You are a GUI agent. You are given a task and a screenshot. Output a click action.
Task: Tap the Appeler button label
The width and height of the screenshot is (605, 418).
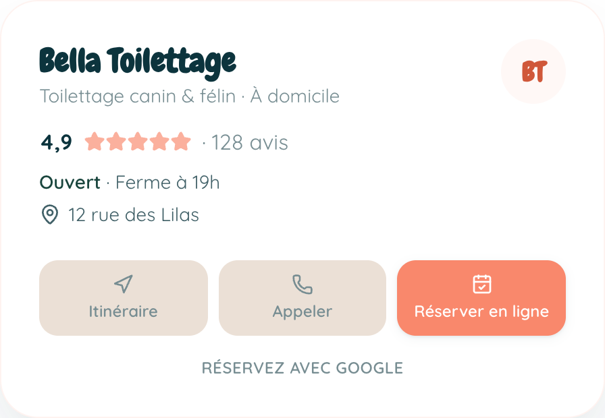pyautogui.click(x=302, y=311)
